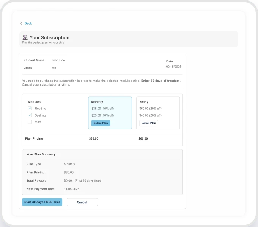Select the Monthly plan card heading

coord(97,102)
